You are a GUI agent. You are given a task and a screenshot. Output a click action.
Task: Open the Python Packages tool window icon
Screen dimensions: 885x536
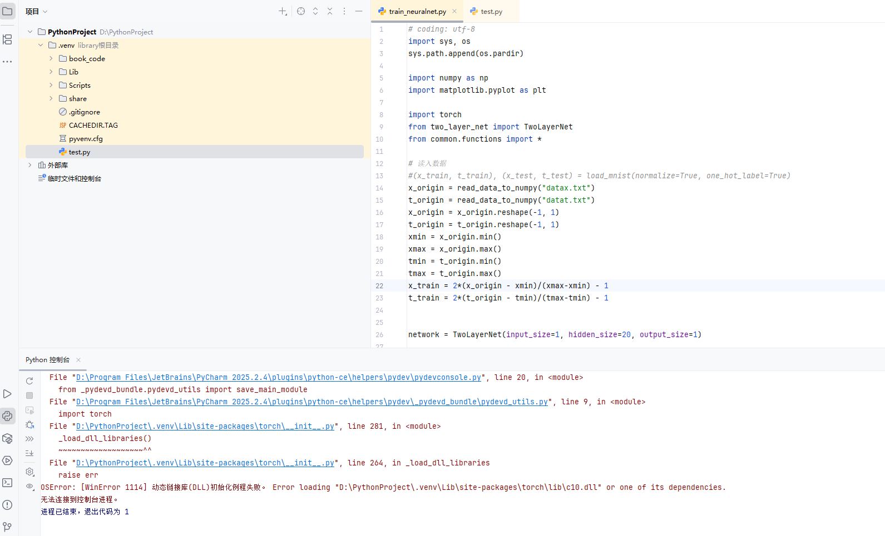point(8,438)
